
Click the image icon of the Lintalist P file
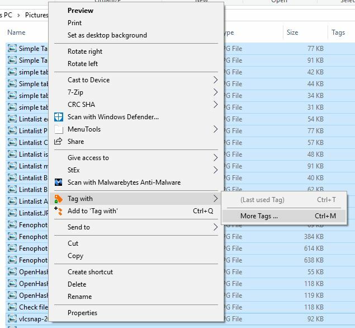[12, 130]
